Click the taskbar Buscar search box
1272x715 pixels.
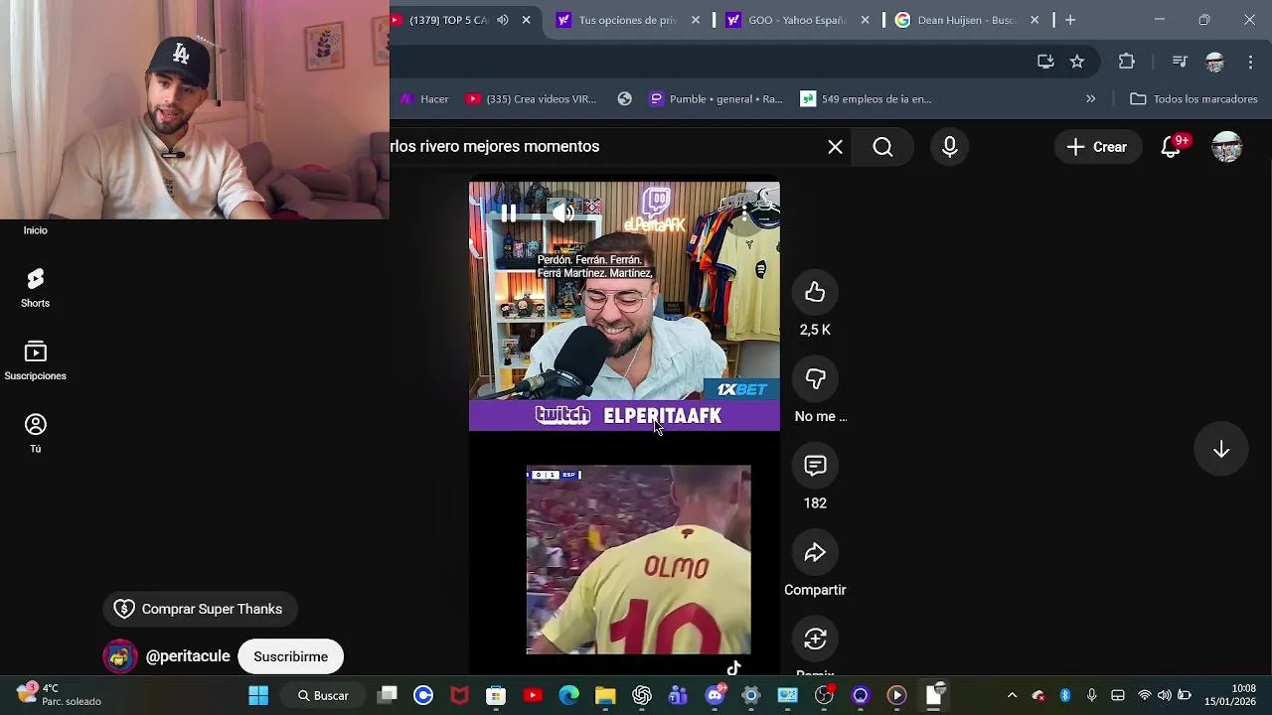coord(323,695)
